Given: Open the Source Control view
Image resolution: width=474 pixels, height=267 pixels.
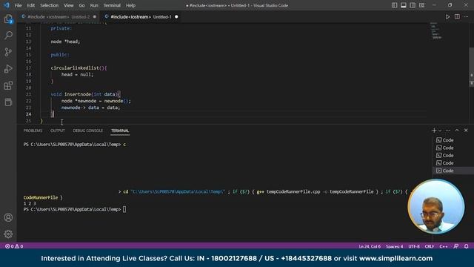Looking at the screenshot, I should pyautogui.click(x=8, y=52).
